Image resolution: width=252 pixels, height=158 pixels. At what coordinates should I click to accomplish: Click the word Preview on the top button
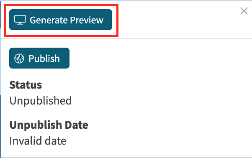87,20
